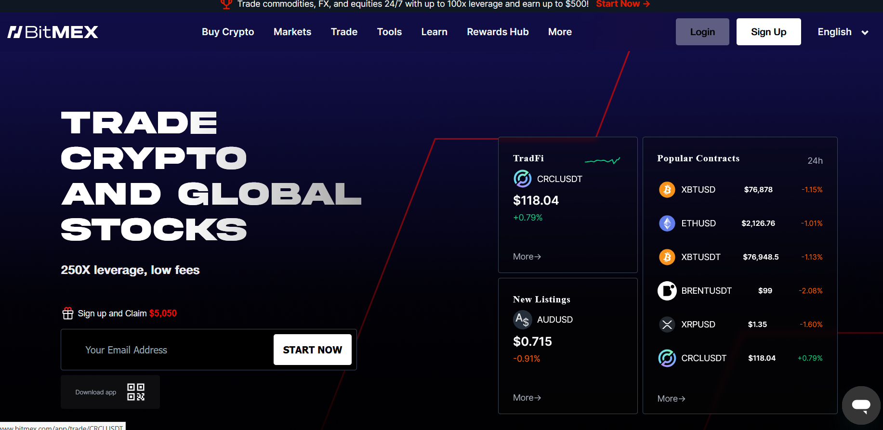Follow the Start Now banner link
Image resolution: width=883 pixels, height=430 pixels.
623,4
